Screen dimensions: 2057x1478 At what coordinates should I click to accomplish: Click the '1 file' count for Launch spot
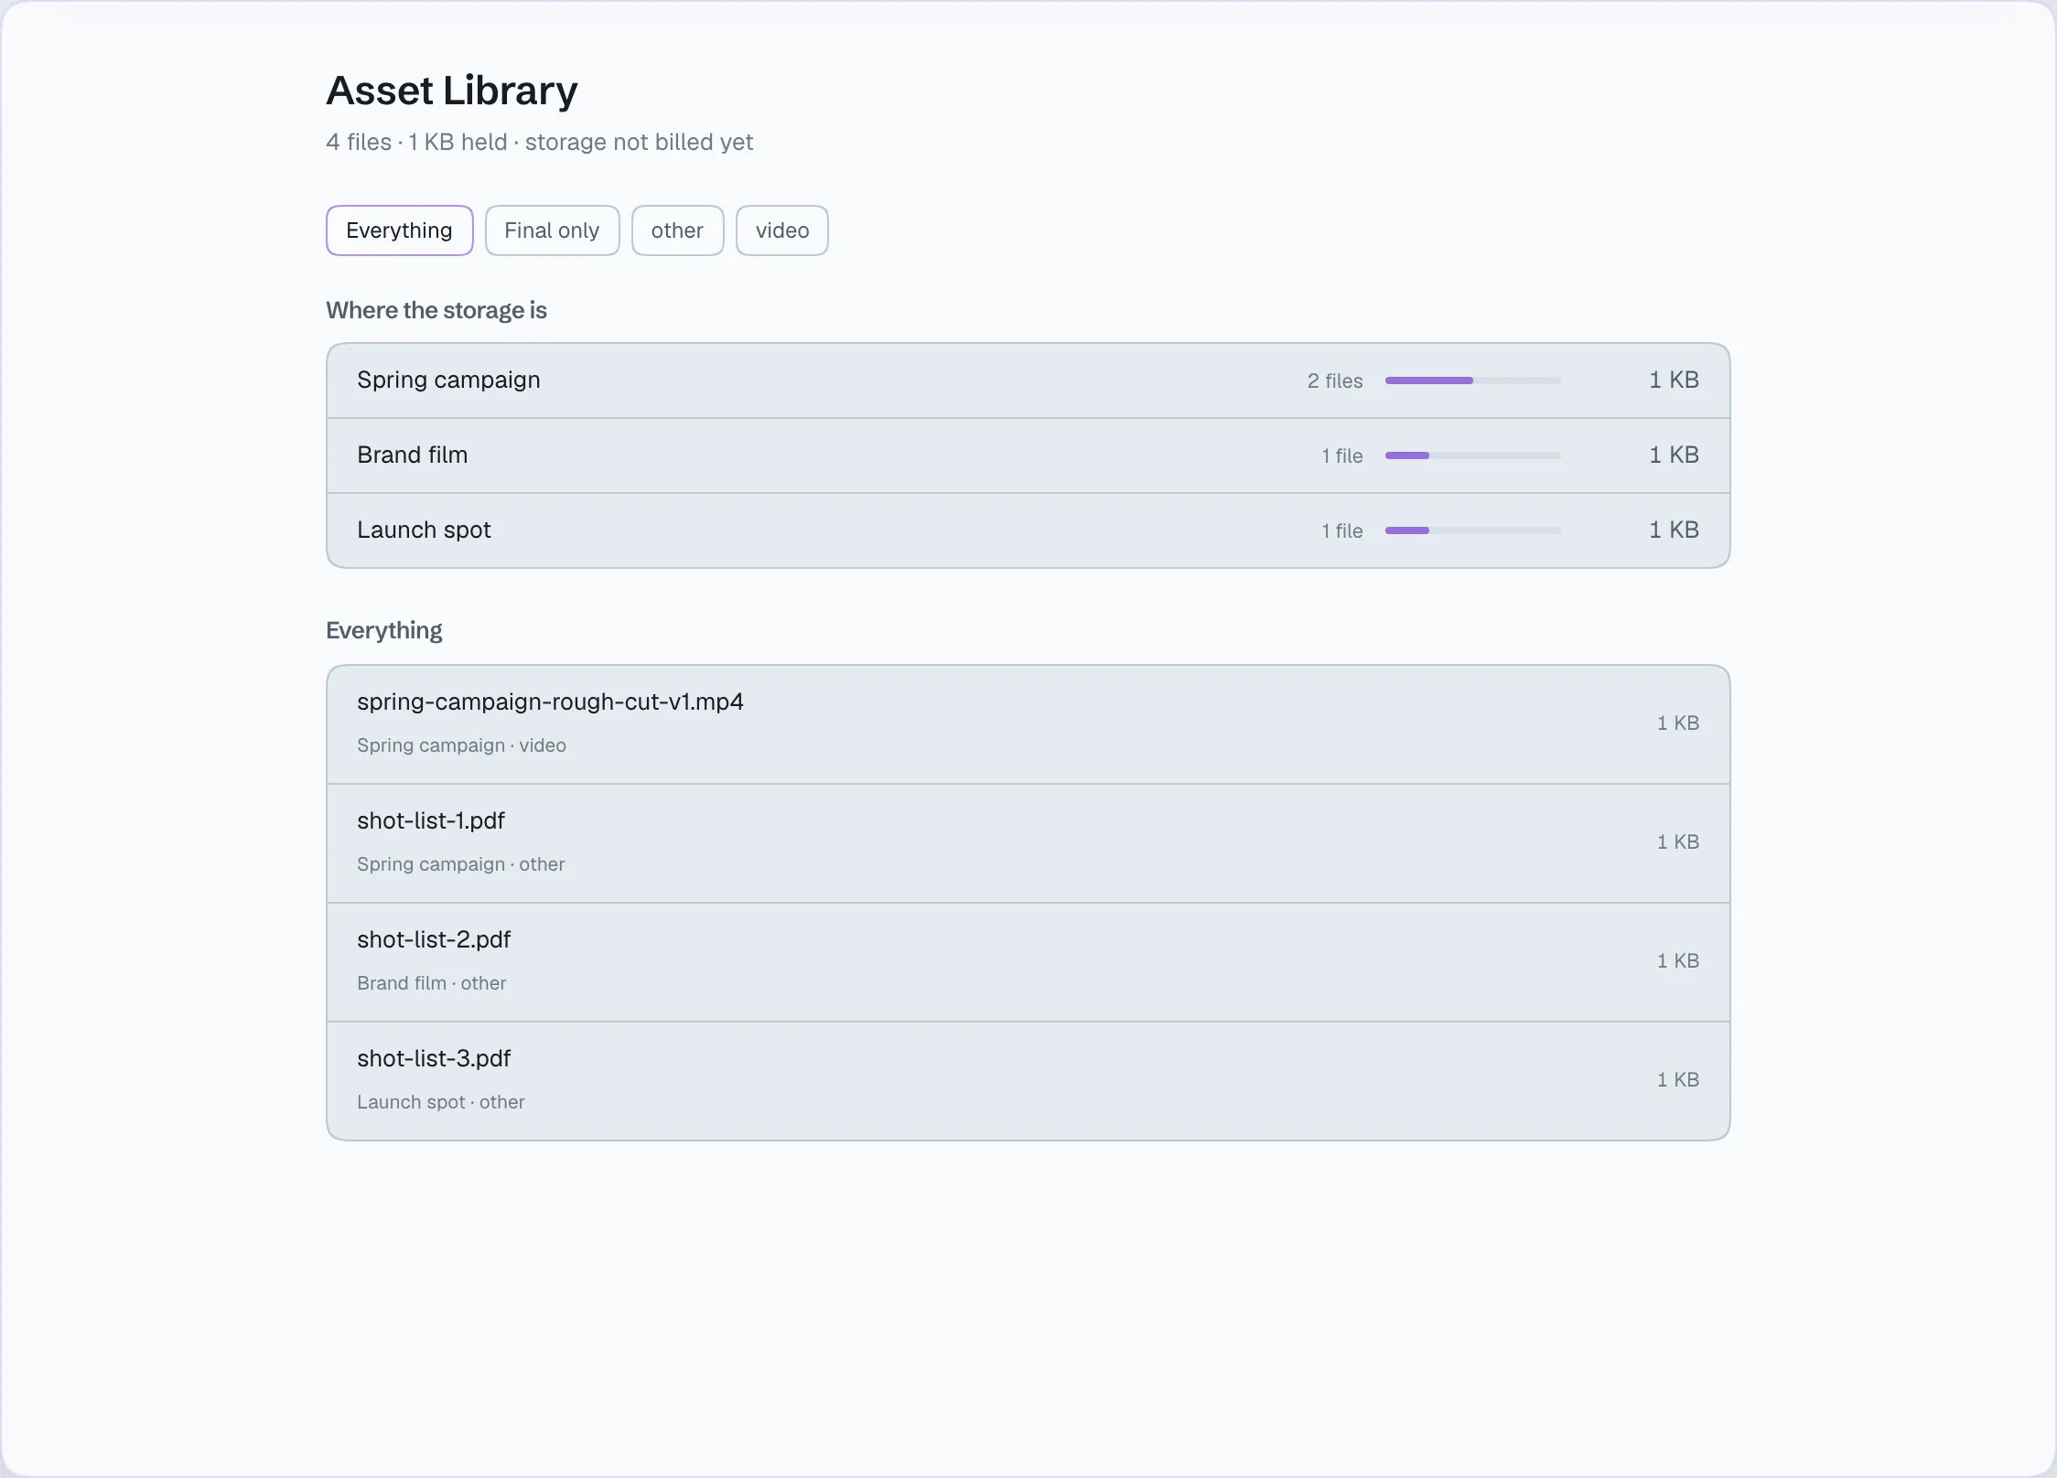tap(1342, 530)
